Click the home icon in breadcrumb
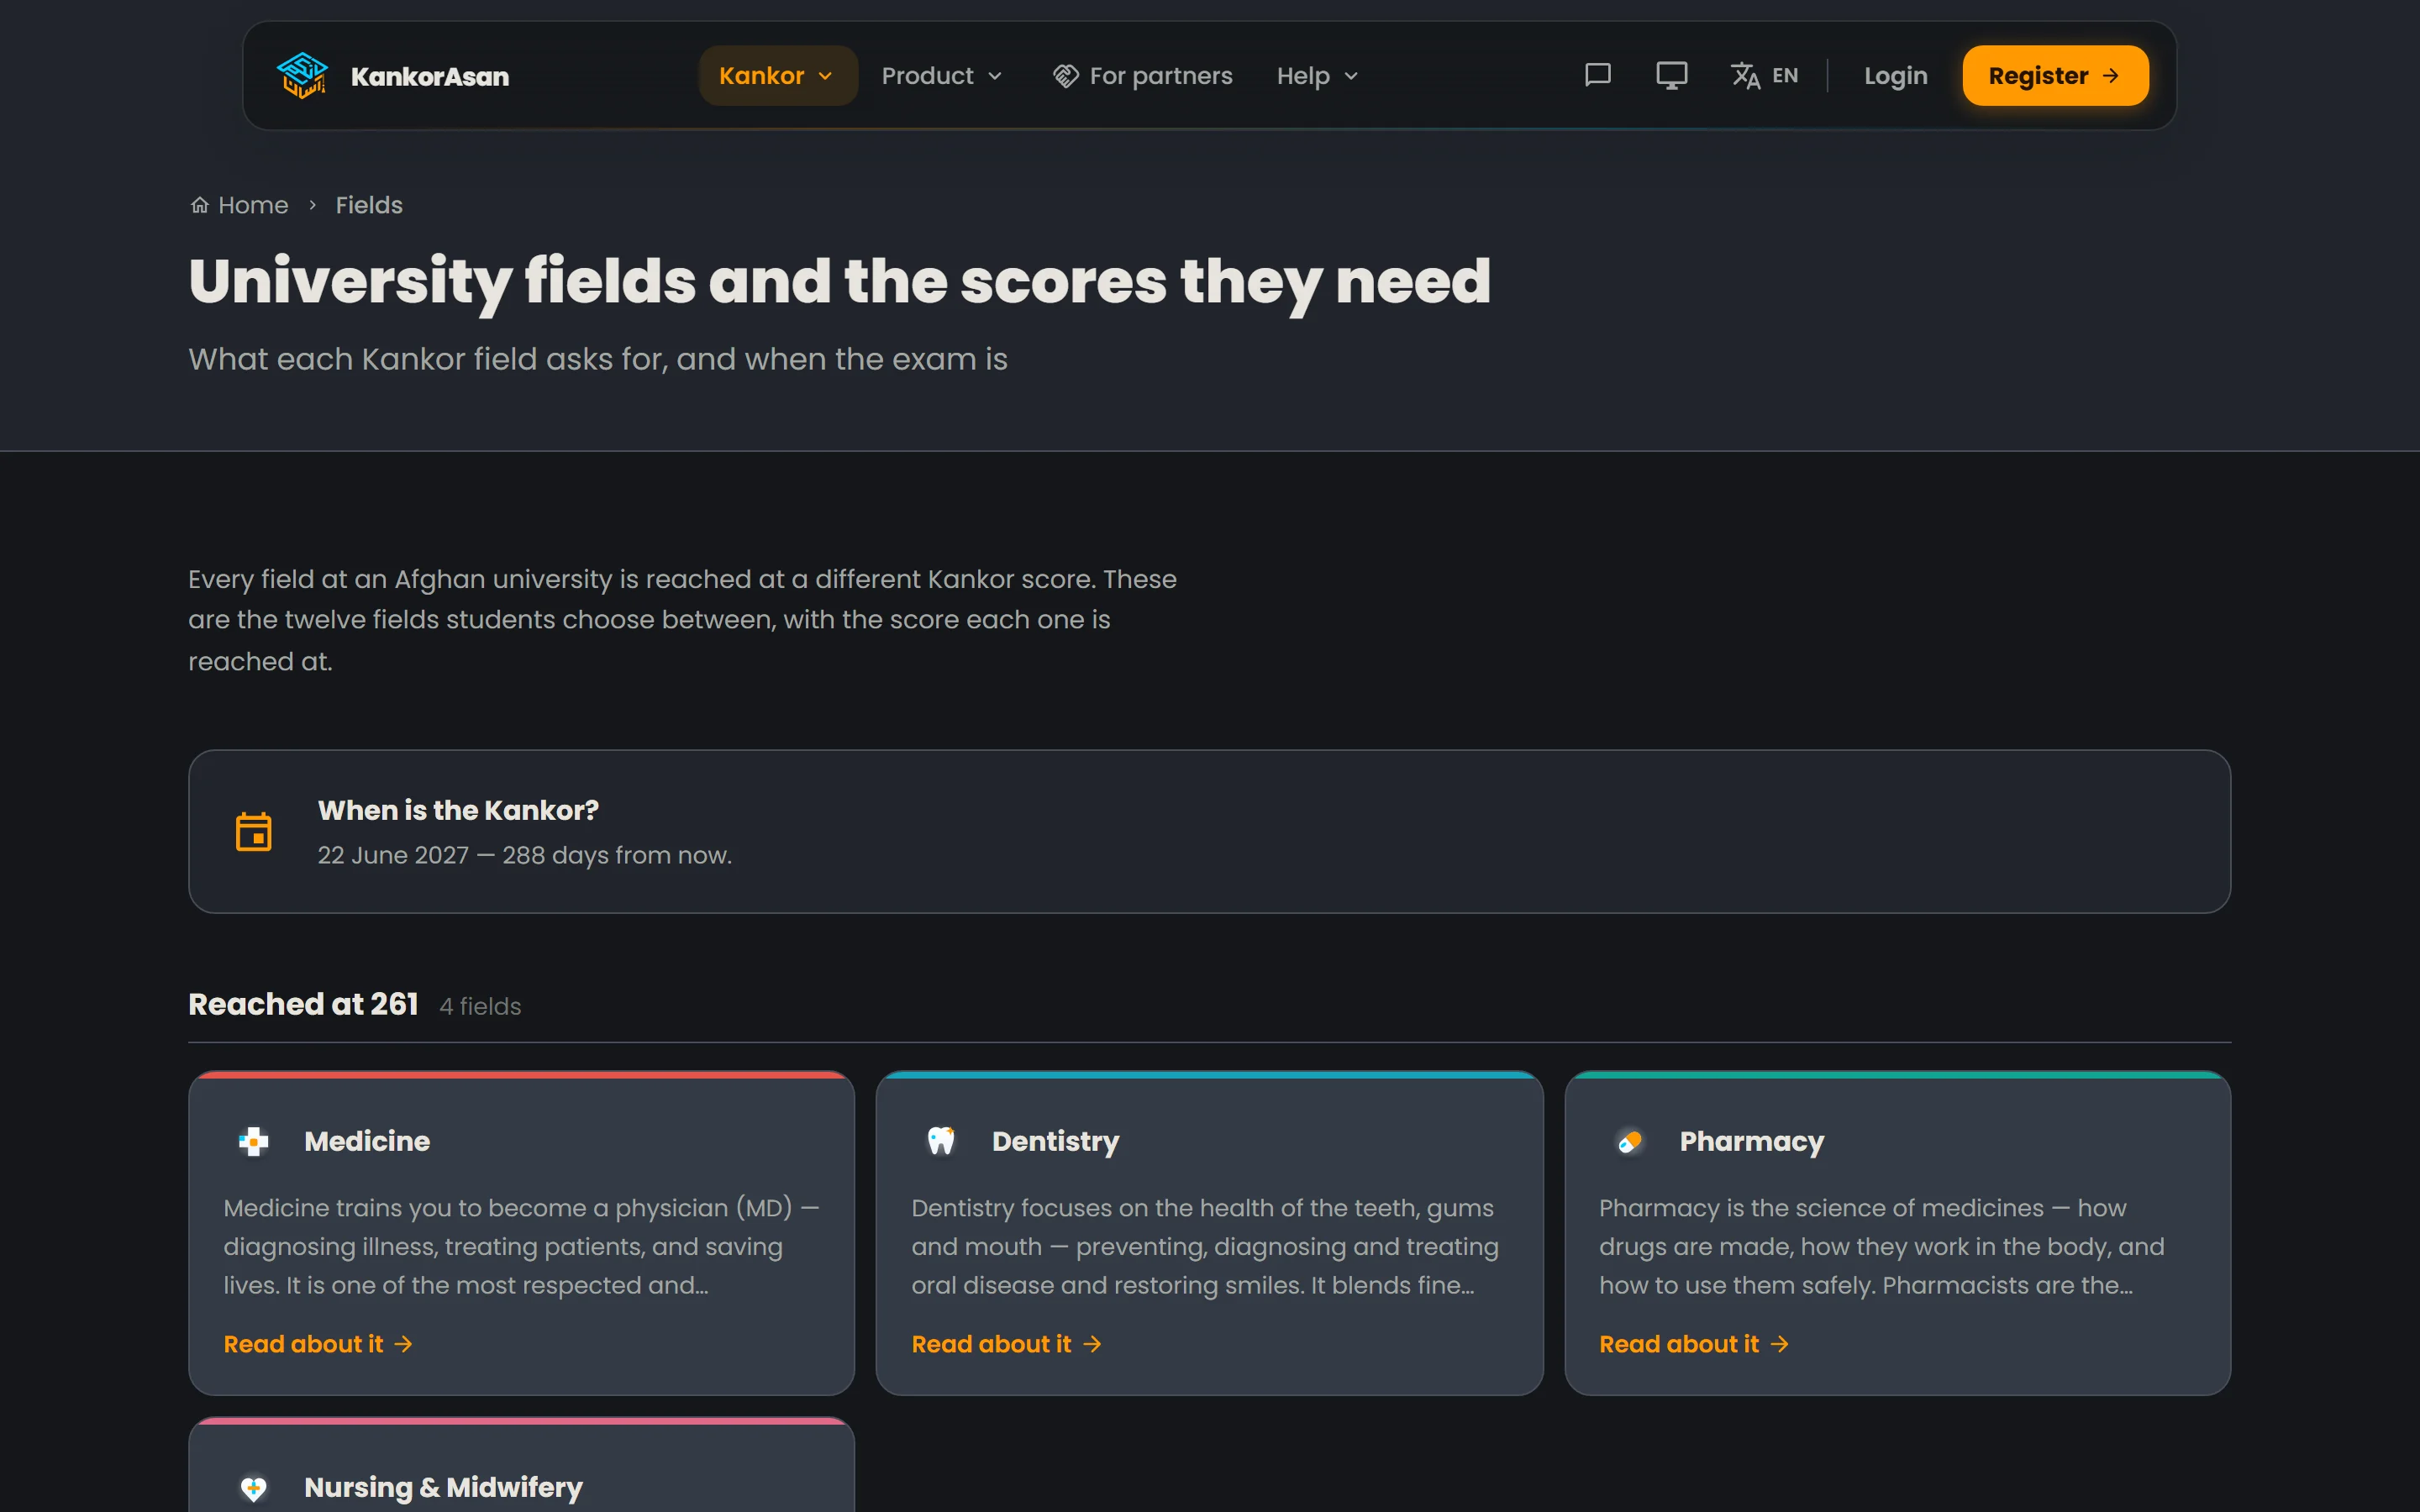Viewport: 2420px width, 1512px height. pos(200,205)
